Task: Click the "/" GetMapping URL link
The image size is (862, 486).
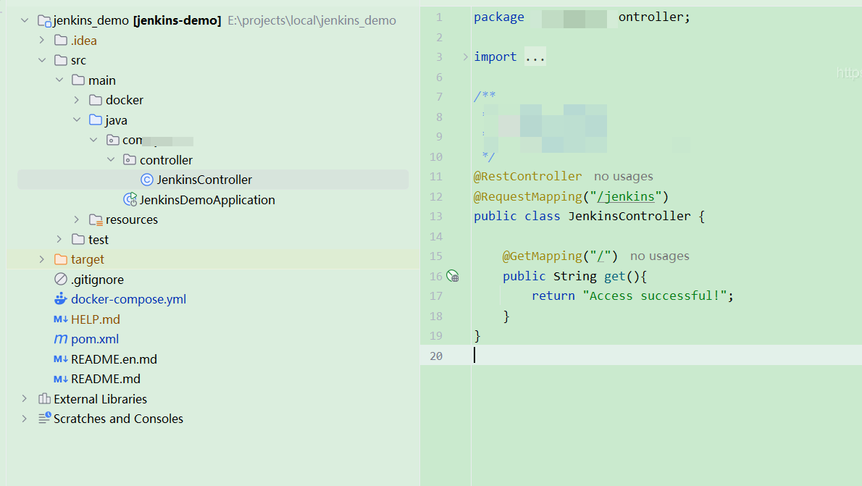Action: 601,256
